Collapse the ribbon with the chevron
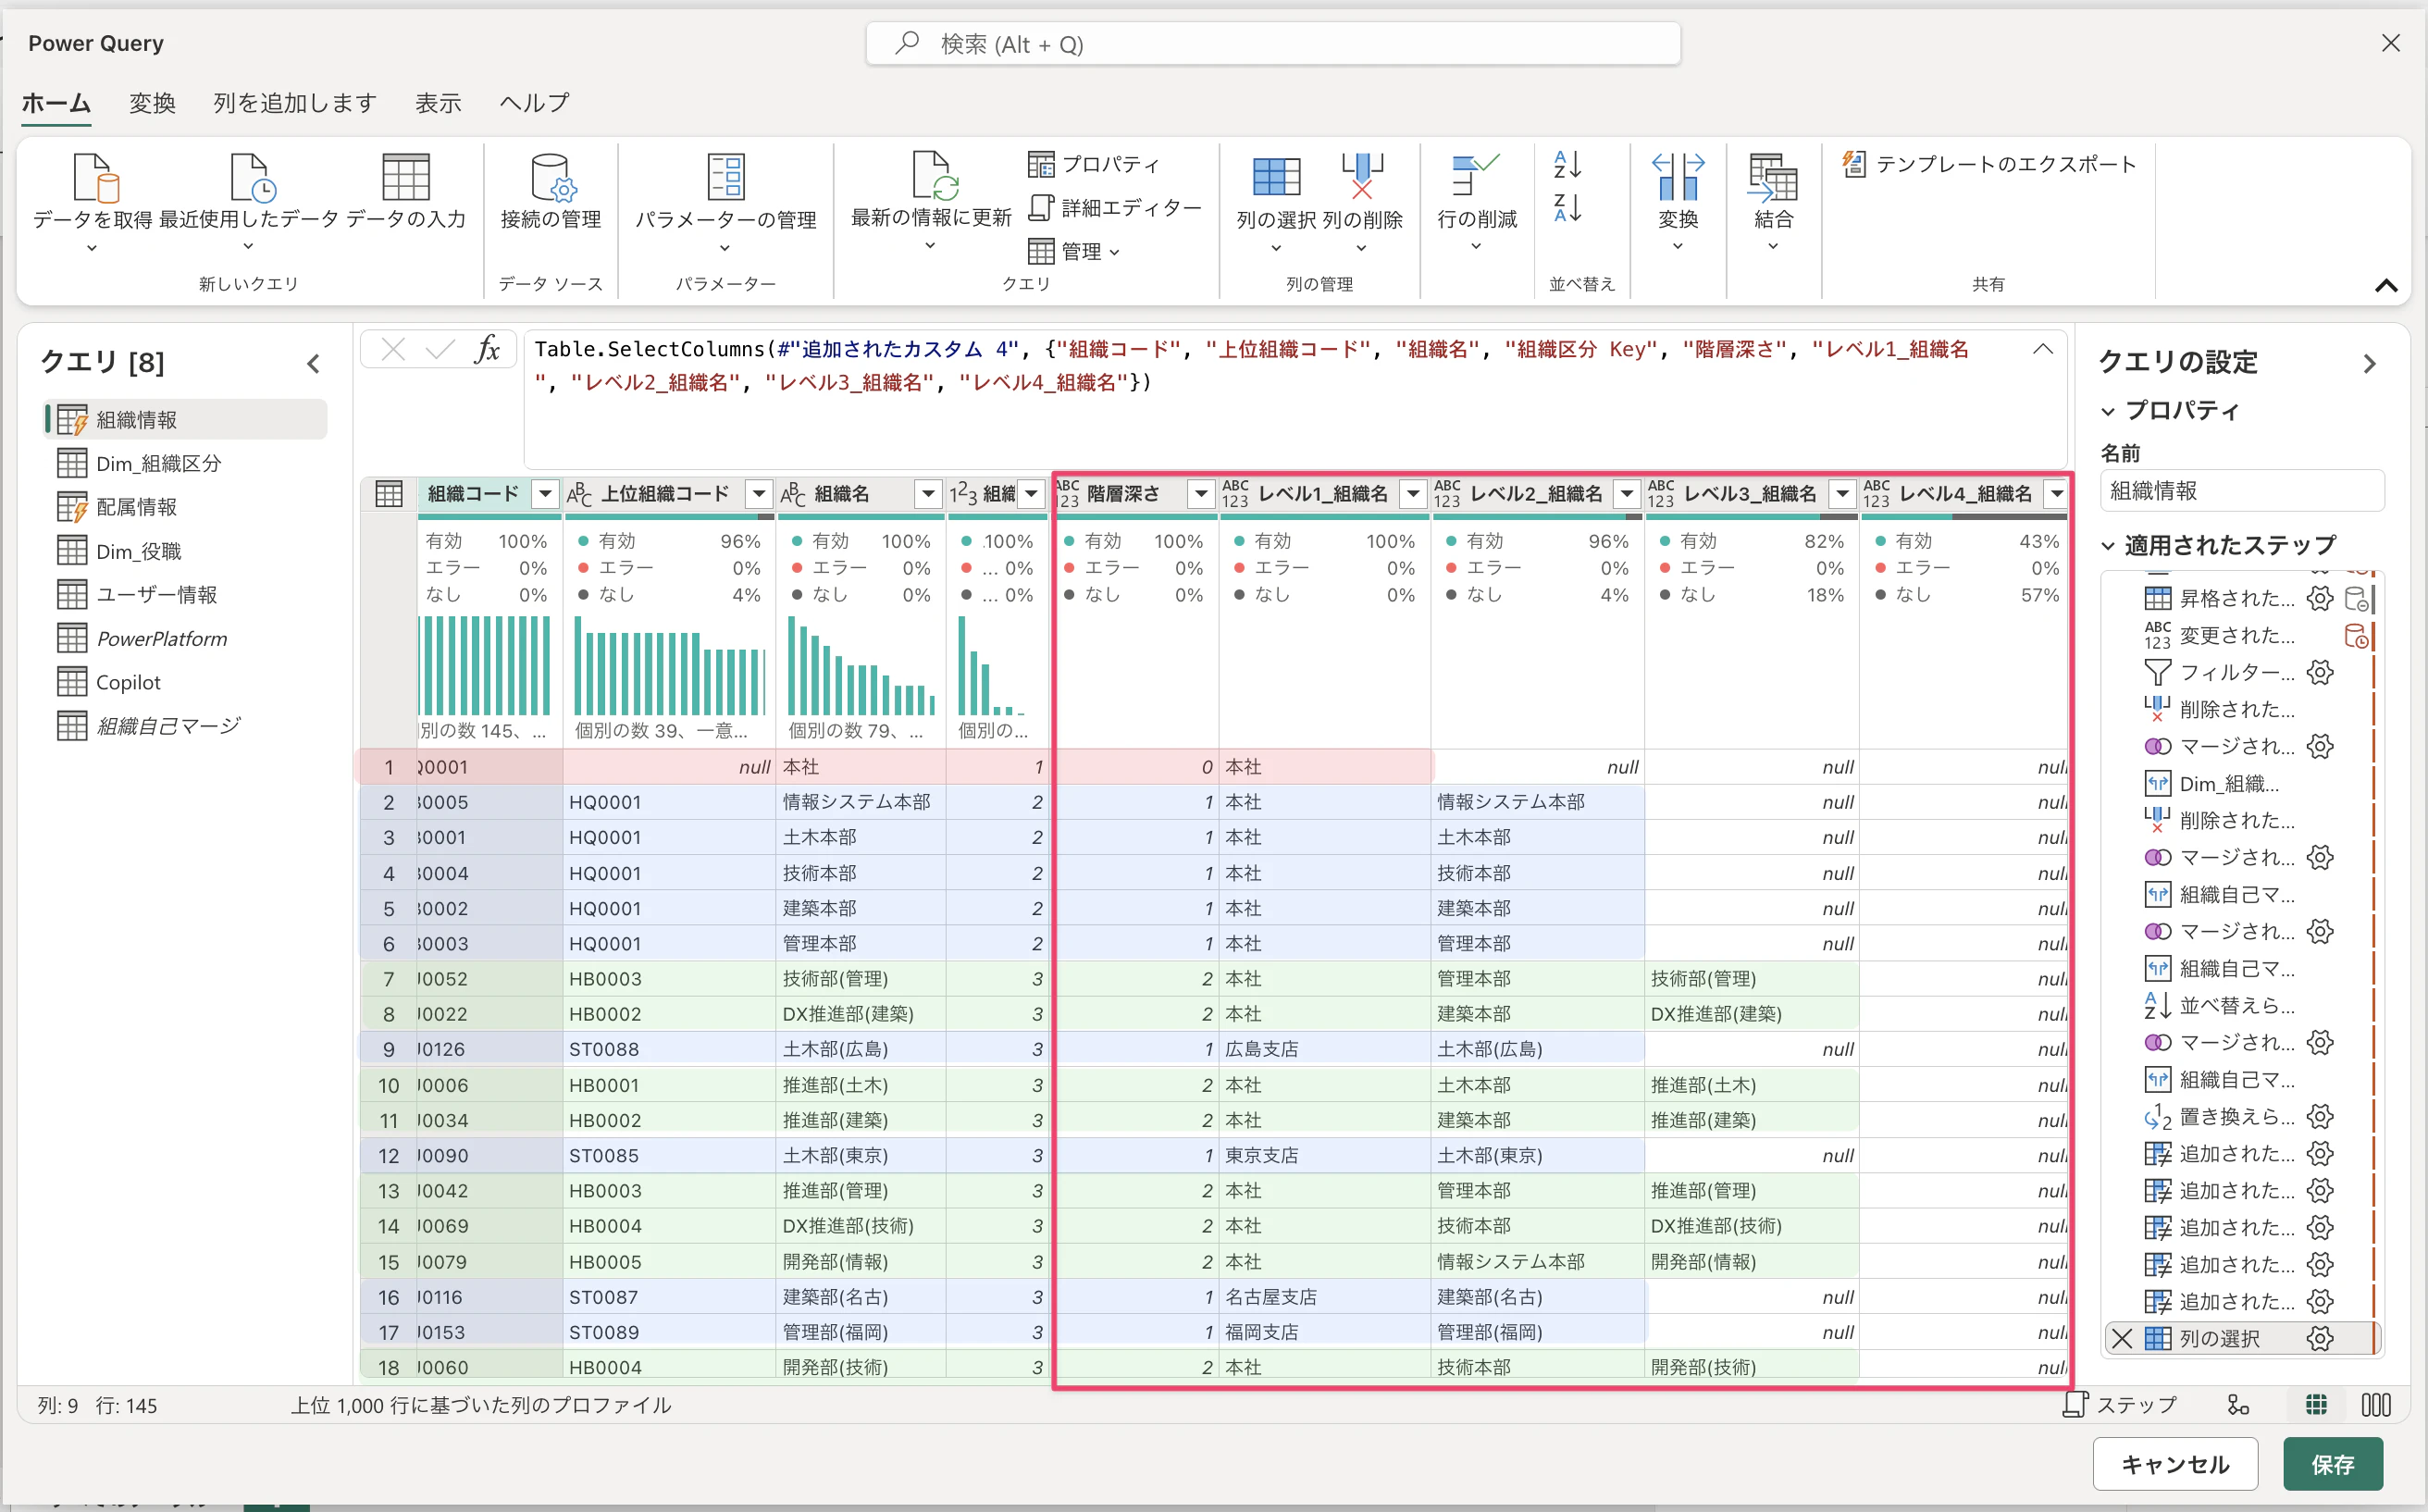 [2386, 285]
